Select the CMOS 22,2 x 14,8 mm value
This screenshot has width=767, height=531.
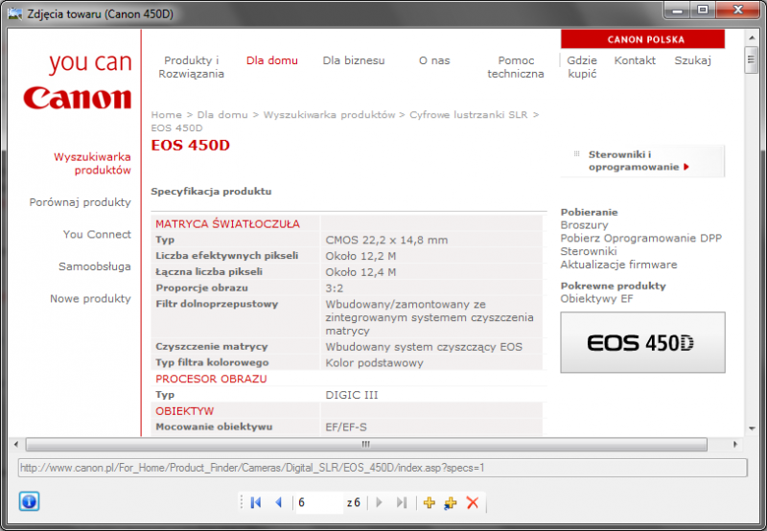coord(386,240)
